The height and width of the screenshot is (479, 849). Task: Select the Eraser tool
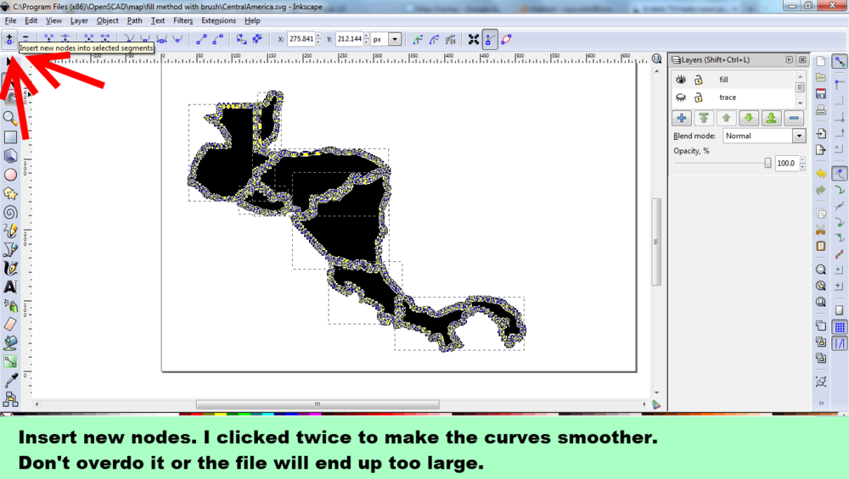coord(10,324)
